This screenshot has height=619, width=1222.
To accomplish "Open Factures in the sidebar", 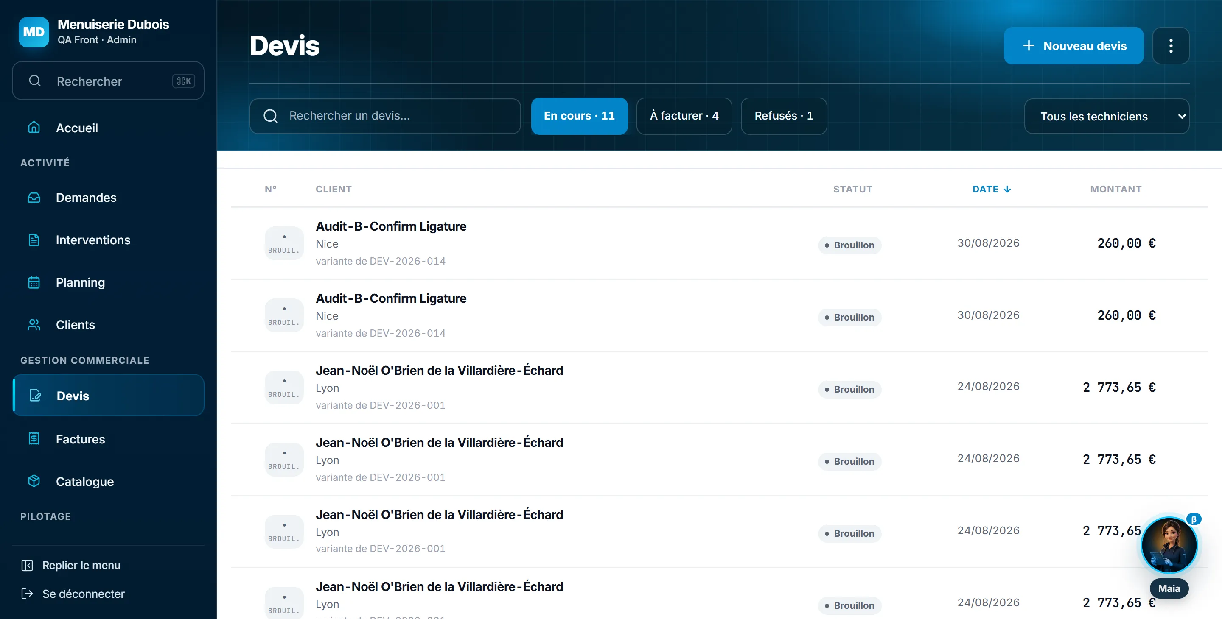I will coord(108,439).
